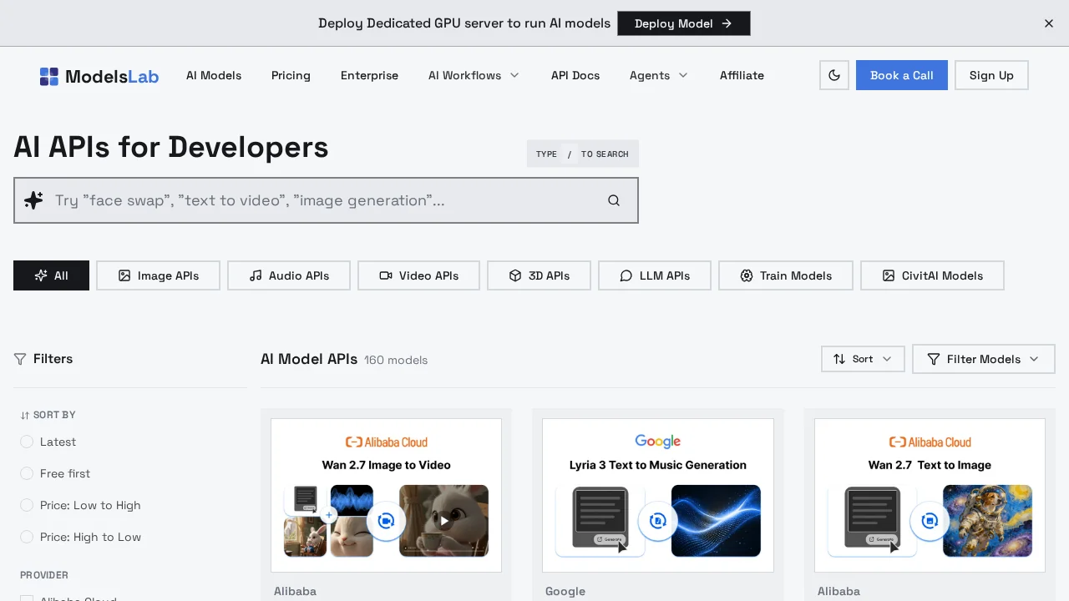Open the Sort dropdown
This screenshot has height=601, width=1069.
(x=863, y=359)
